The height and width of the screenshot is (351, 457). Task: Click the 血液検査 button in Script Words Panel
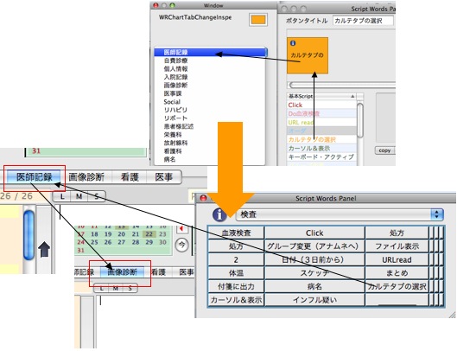tap(236, 233)
